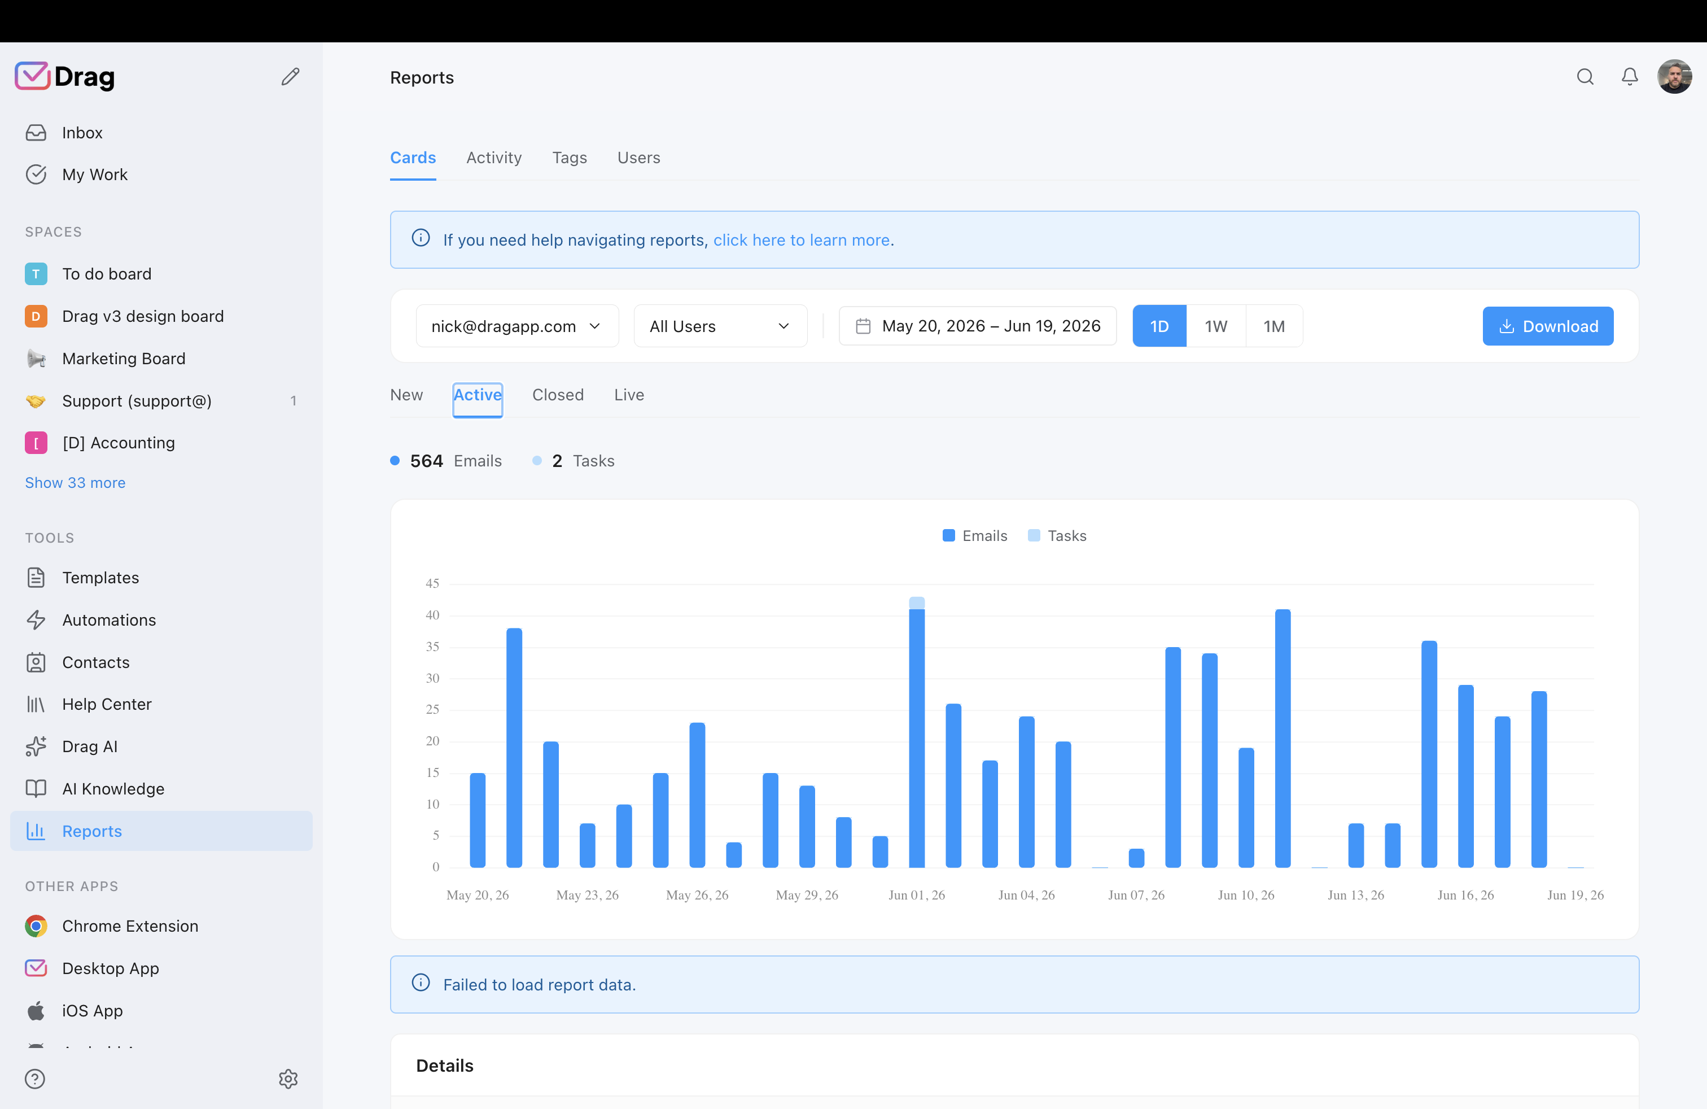Open settings gear icon
This screenshot has width=1707, height=1109.
click(x=288, y=1079)
